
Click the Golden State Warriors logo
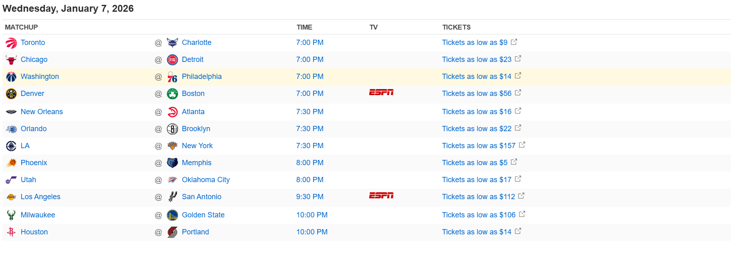[x=172, y=215]
